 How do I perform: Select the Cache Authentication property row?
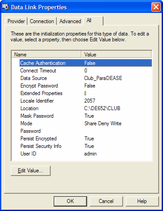pyautogui.click(x=86, y=63)
